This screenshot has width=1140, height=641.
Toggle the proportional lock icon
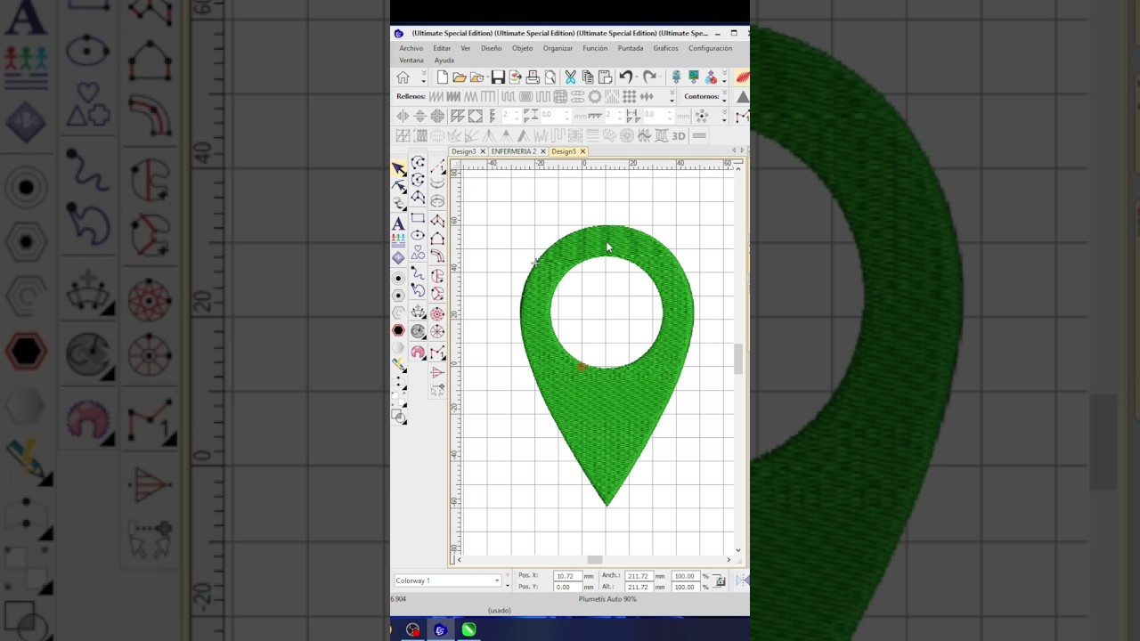click(x=720, y=581)
